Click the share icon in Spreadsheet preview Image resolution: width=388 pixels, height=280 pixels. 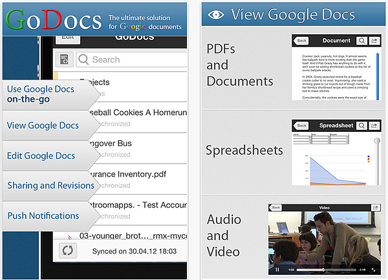pos(374,125)
